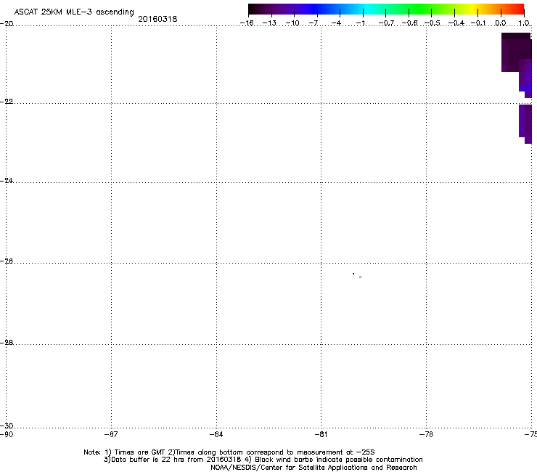Select the 0.0 color scale label
Viewport: 537px width, 472px height.
(501, 23)
